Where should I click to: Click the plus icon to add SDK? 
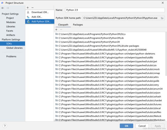click(x=28, y=8)
